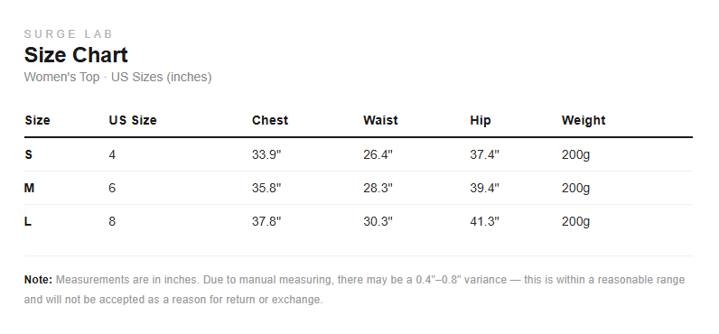
Task: Select the S size row label
Action: pos(28,155)
